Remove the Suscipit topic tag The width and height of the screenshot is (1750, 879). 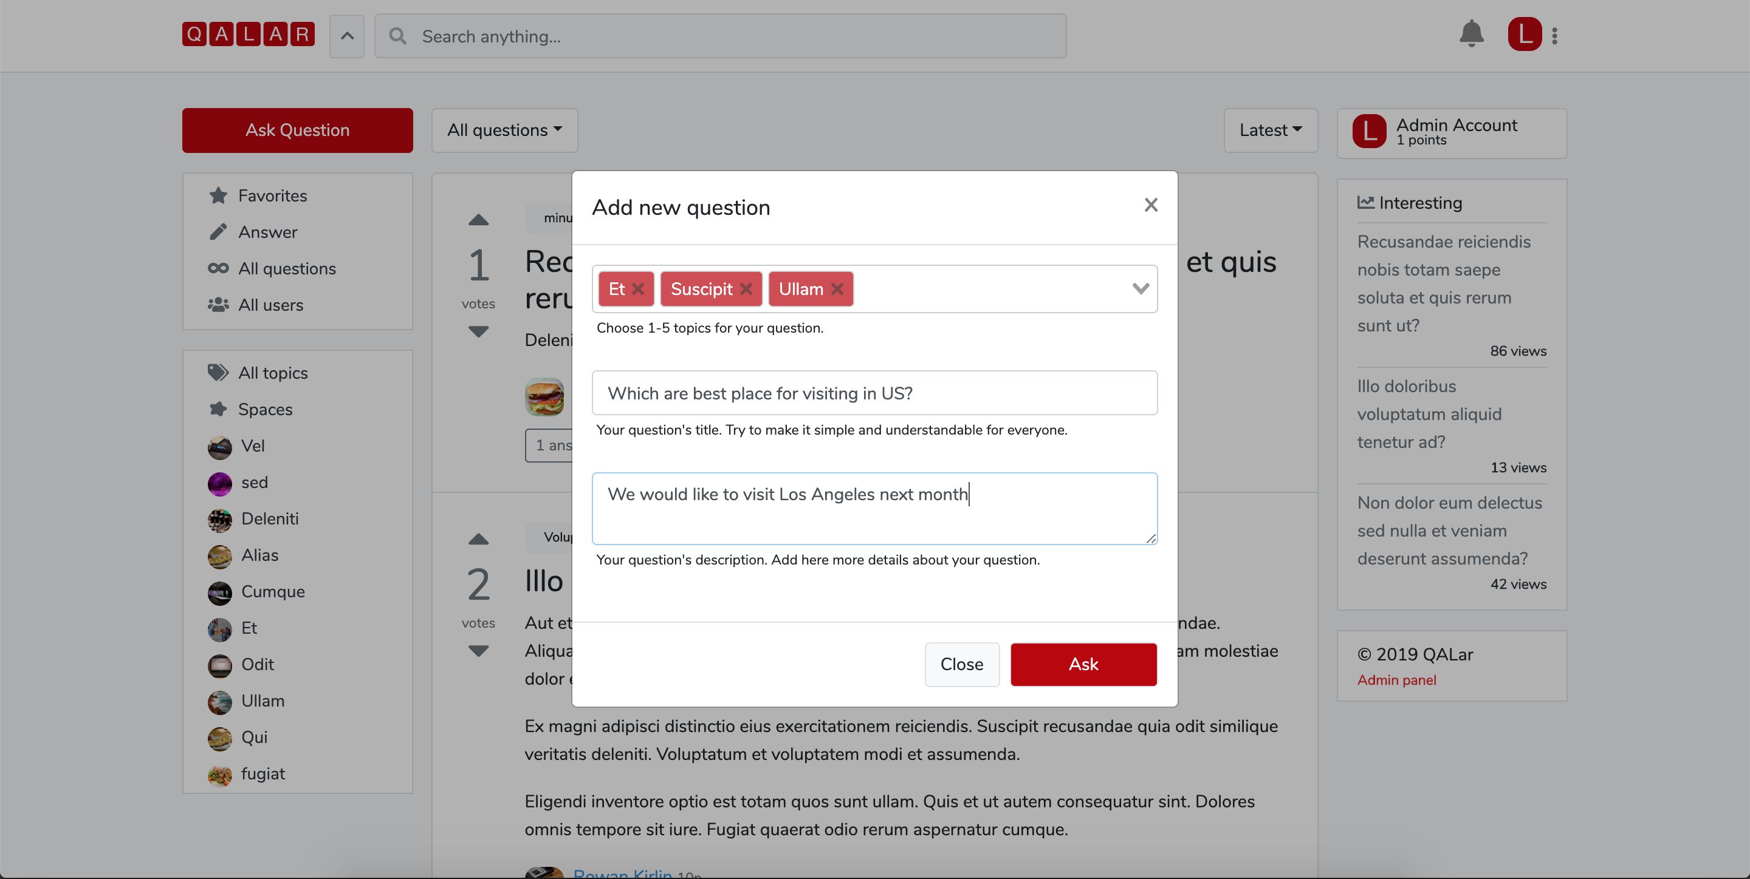pyautogui.click(x=746, y=289)
